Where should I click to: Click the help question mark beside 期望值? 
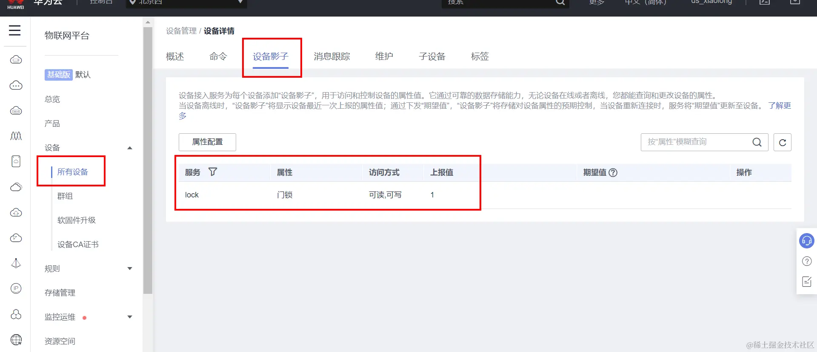[x=613, y=172]
